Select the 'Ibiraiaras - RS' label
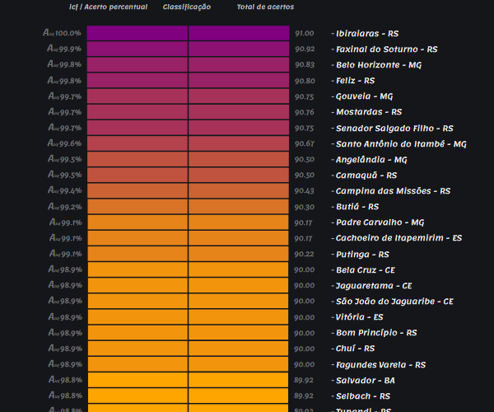494x412 pixels. 367,34
